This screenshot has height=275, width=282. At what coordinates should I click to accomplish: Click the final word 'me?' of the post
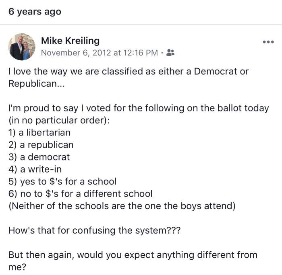click(x=17, y=267)
